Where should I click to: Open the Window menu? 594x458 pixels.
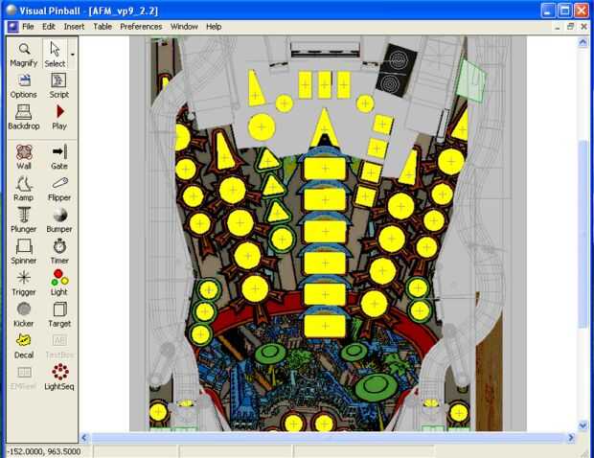[x=184, y=27]
